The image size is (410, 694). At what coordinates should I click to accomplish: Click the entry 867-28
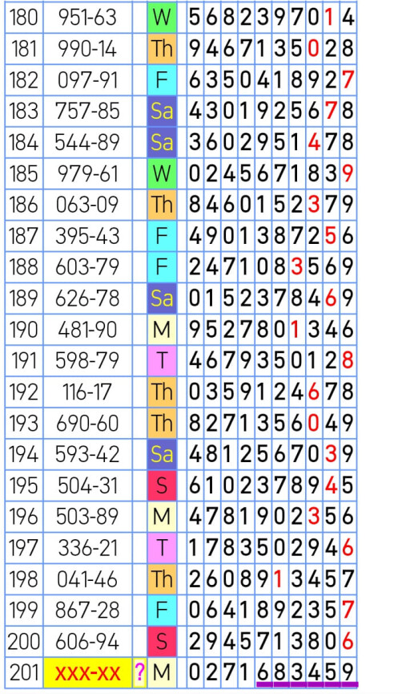[88, 611]
